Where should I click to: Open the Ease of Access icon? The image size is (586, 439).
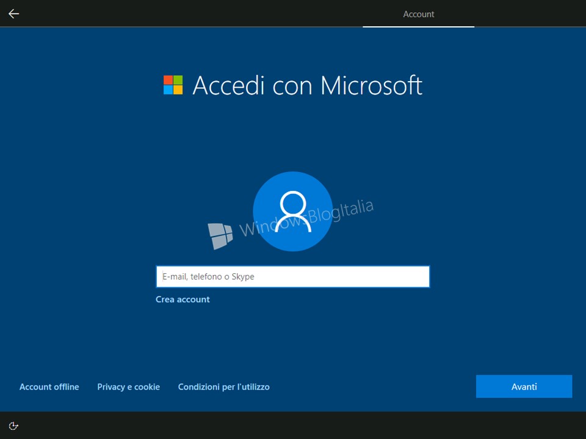[13, 426]
